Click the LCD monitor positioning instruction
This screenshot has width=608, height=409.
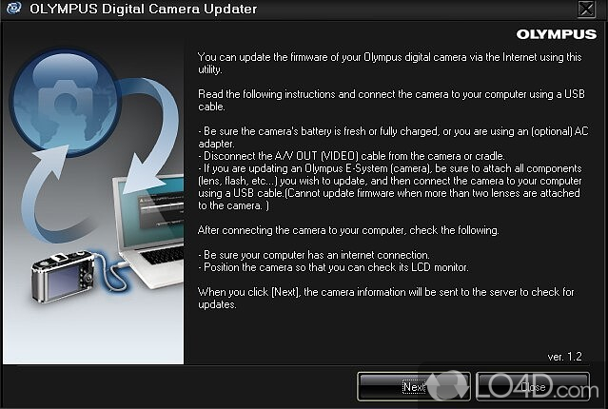coord(333,267)
